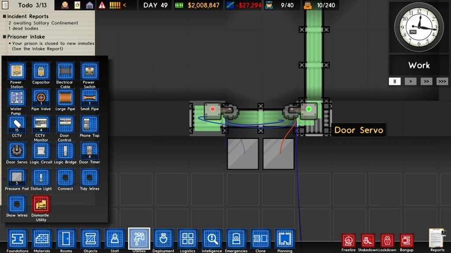Trigger the Freefire command
This screenshot has height=253, width=451.
348,241
